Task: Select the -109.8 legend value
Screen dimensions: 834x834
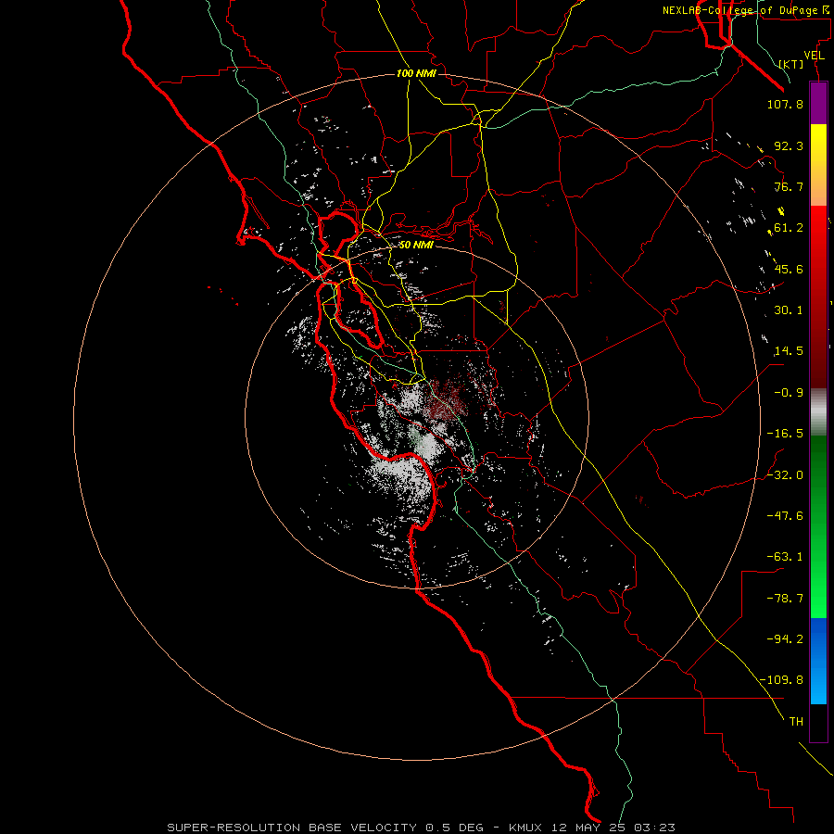Action: (x=781, y=680)
